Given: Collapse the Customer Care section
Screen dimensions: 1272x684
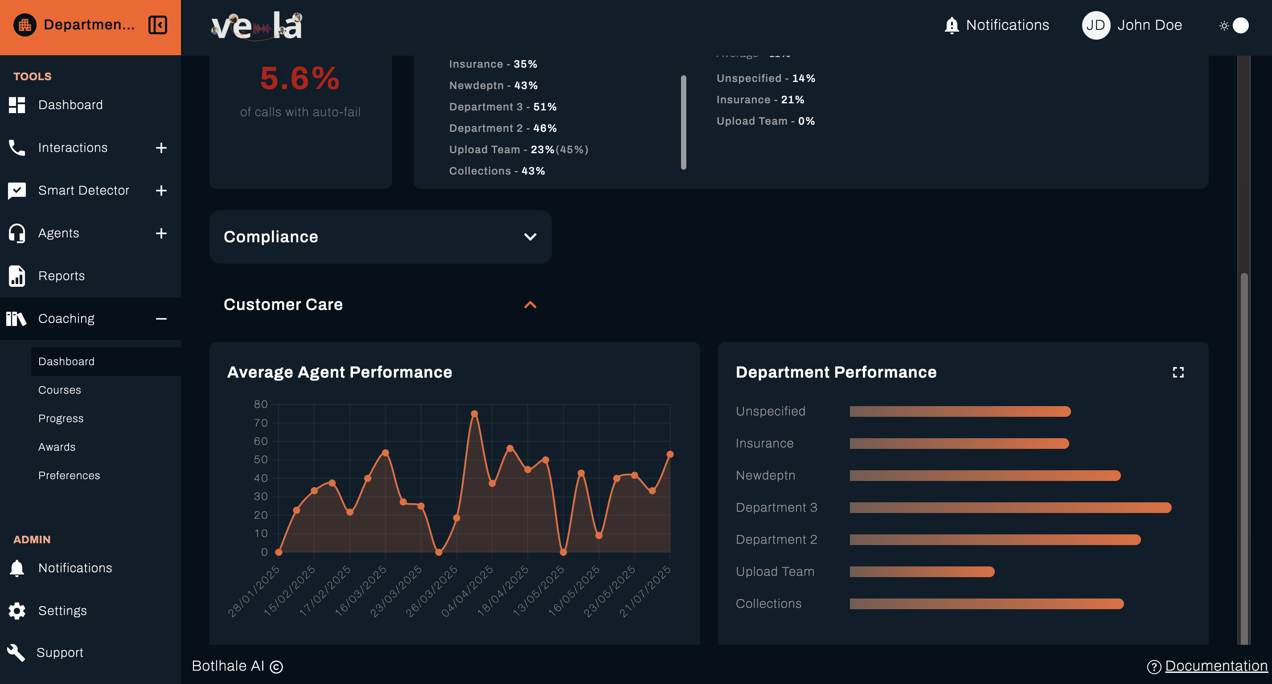Looking at the screenshot, I should click(x=530, y=305).
